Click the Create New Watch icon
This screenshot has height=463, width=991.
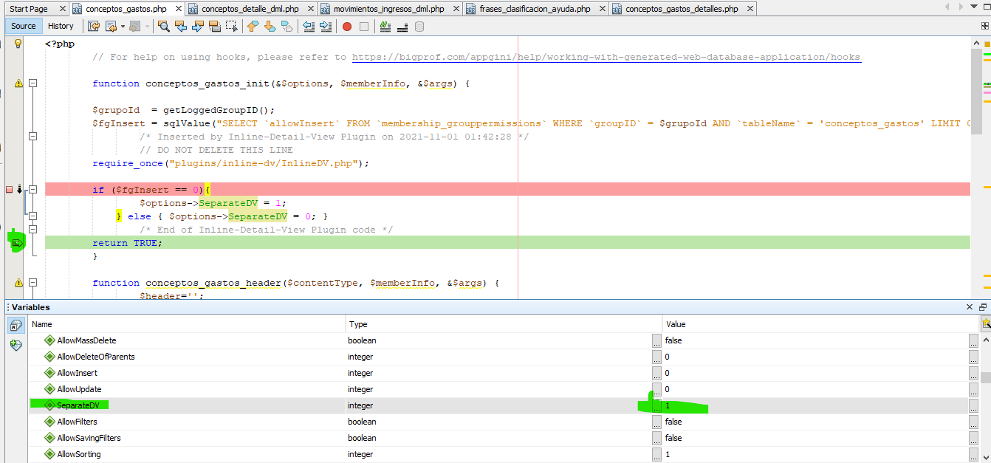16,345
